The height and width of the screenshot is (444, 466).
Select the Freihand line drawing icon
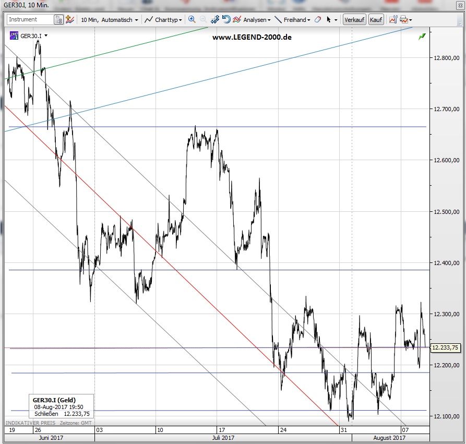(278, 20)
